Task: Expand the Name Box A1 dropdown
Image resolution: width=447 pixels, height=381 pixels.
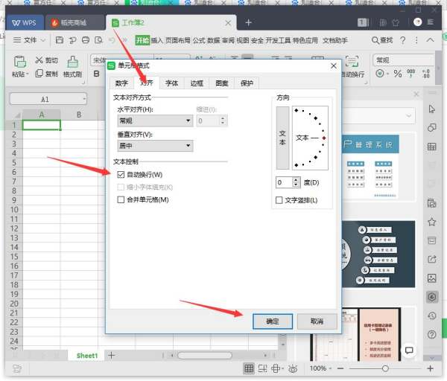Action: point(84,99)
